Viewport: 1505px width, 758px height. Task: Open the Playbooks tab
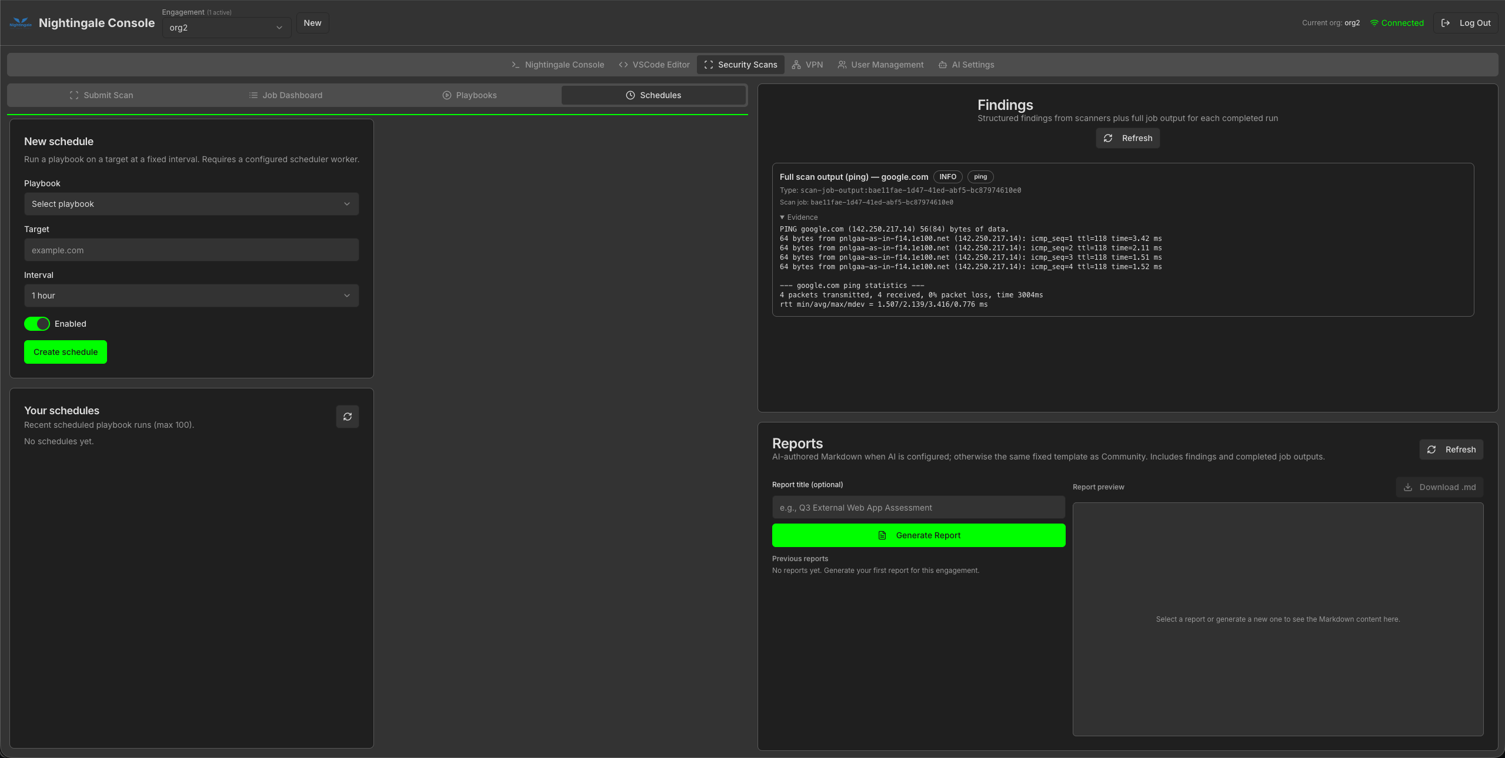tap(469, 95)
